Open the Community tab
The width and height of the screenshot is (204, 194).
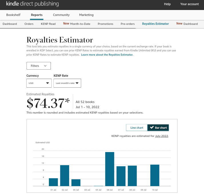click(x=61, y=15)
